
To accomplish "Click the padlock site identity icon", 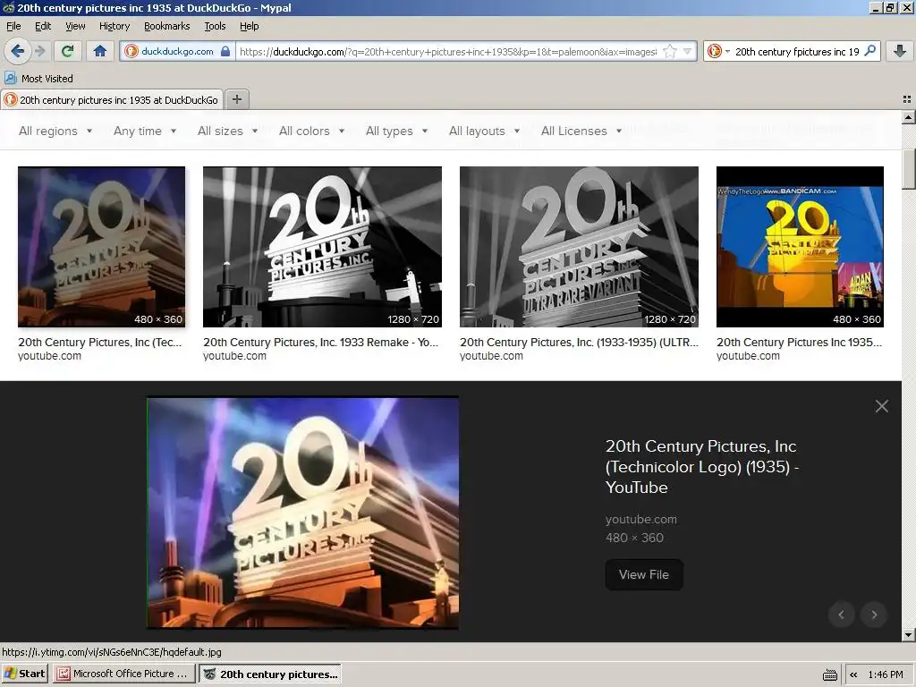I will click(x=225, y=51).
